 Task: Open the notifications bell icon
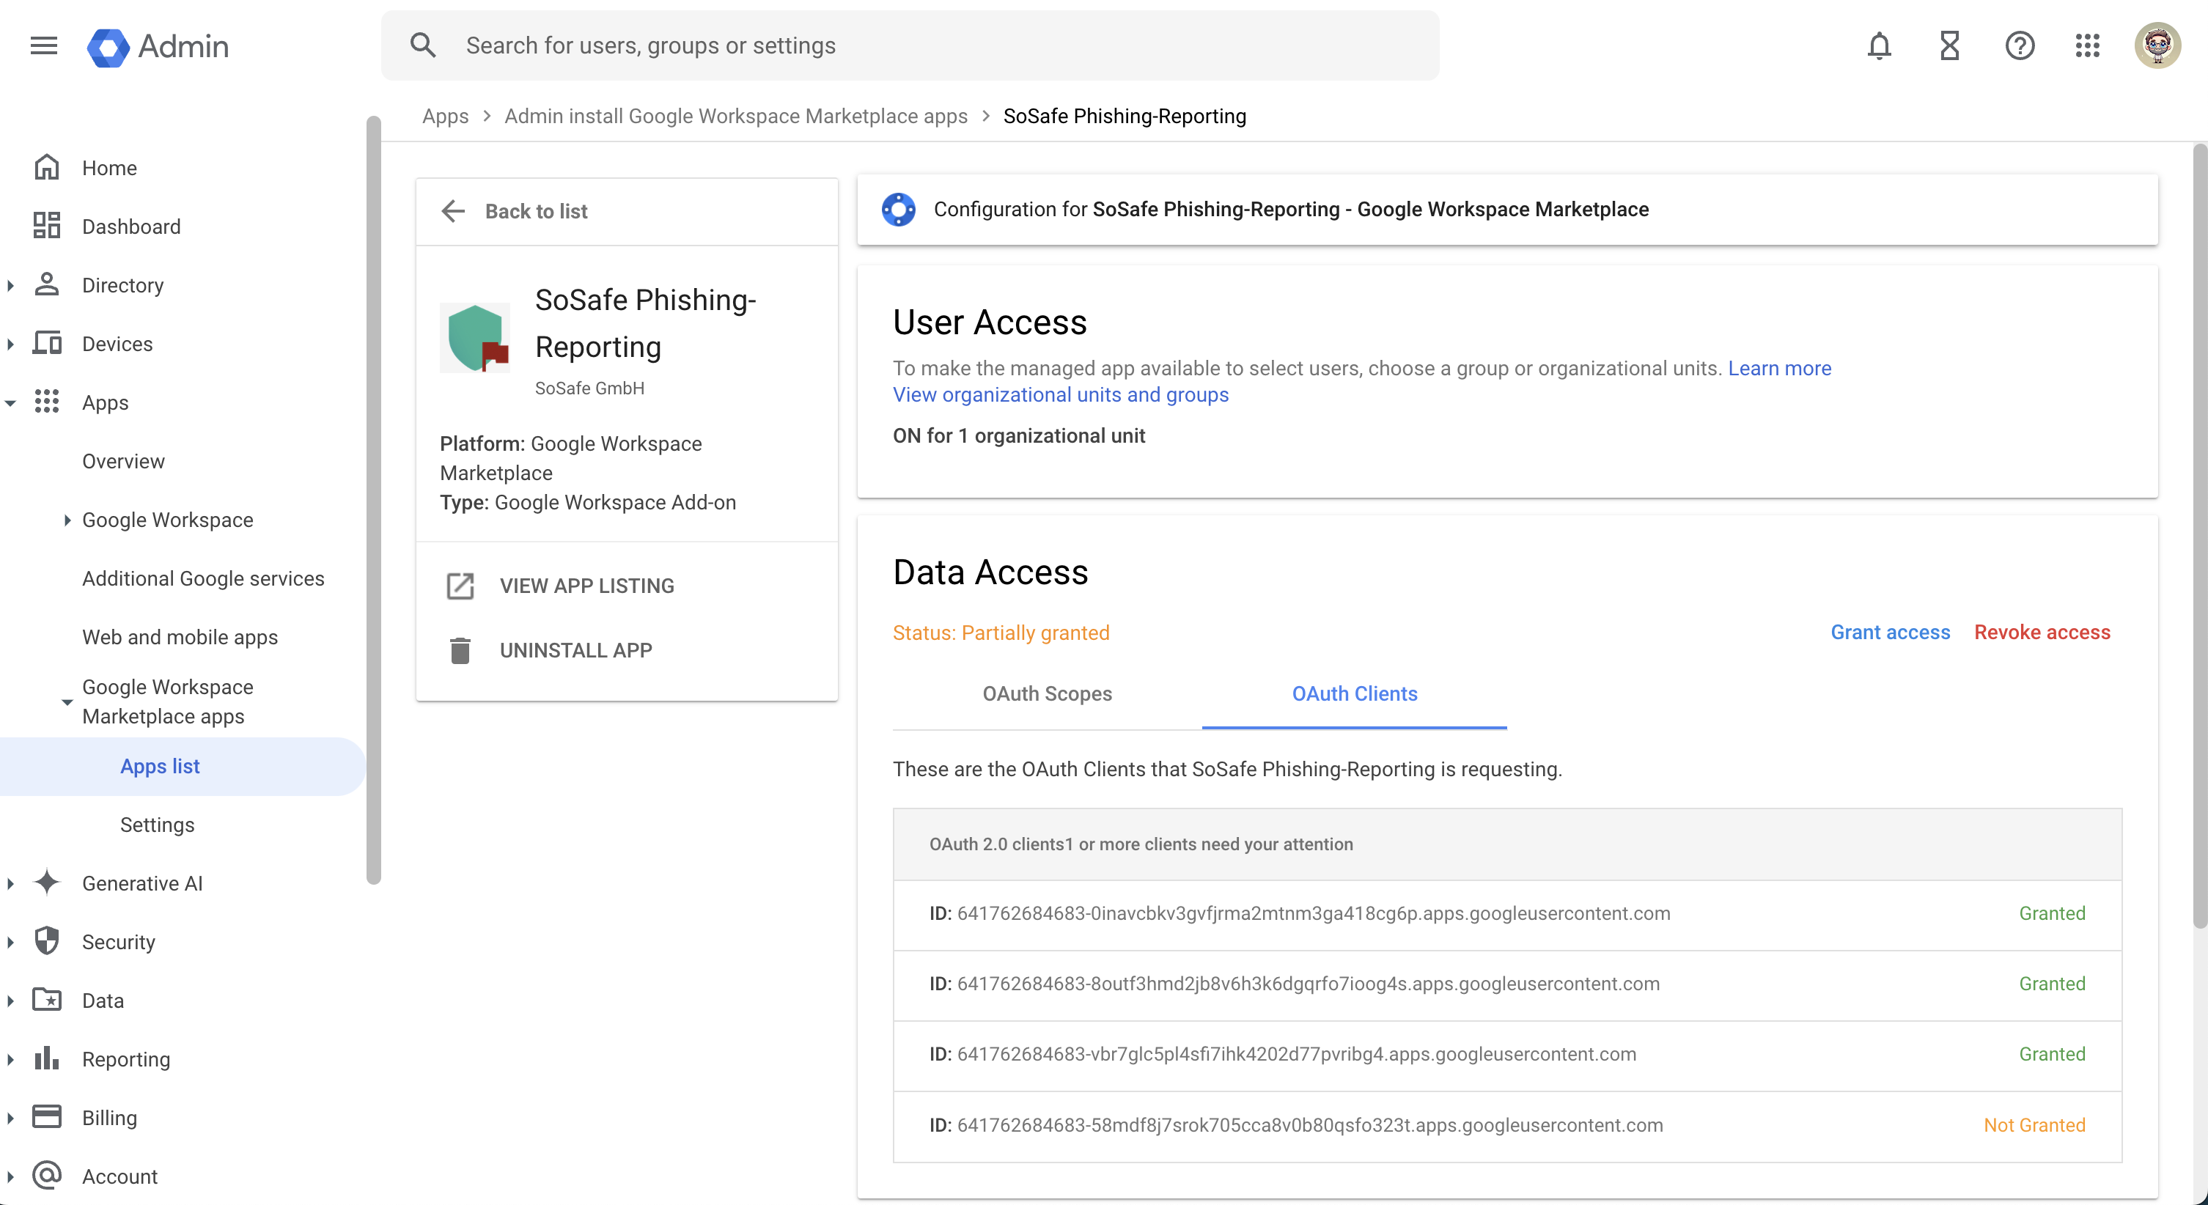pyautogui.click(x=1878, y=45)
